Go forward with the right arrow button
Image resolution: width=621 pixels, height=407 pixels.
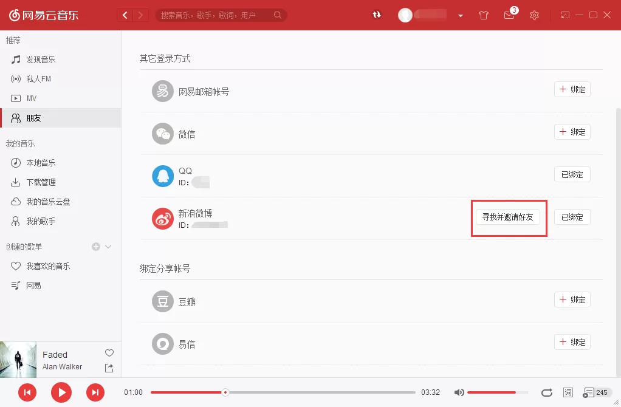click(x=140, y=15)
